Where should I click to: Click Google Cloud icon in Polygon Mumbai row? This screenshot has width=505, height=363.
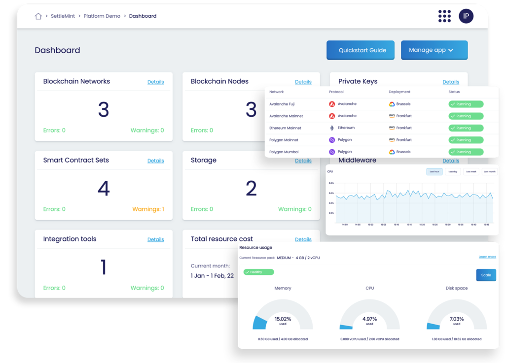click(392, 152)
